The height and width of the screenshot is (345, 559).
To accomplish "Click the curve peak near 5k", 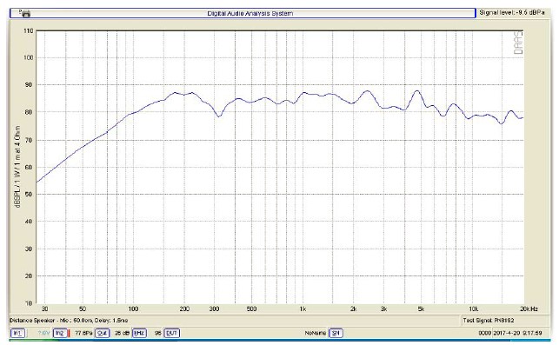I will pos(416,91).
